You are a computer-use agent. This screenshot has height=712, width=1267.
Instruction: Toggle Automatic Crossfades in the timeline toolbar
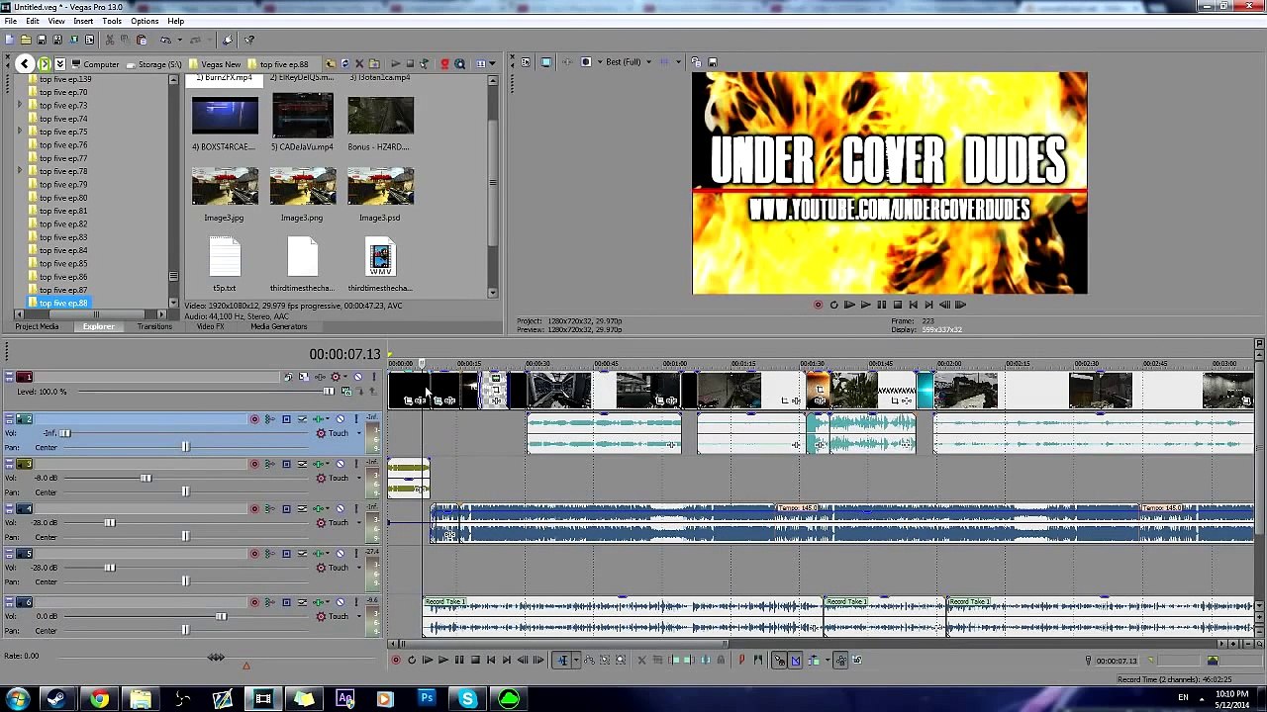coord(795,661)
